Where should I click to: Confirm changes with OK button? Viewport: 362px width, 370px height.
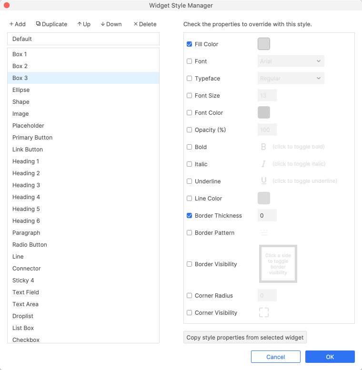(x=330, y=357)
